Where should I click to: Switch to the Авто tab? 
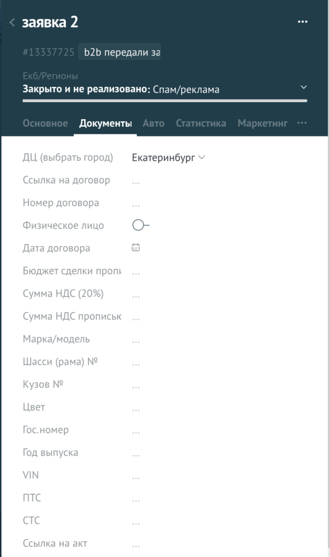click(153, 123)
